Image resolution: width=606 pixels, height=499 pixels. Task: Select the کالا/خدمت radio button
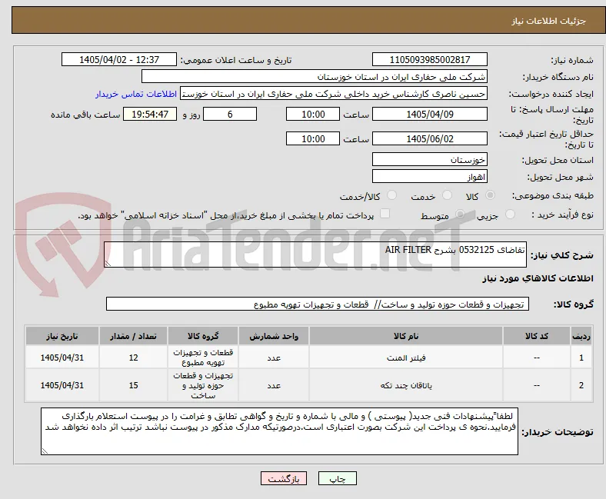392,195
